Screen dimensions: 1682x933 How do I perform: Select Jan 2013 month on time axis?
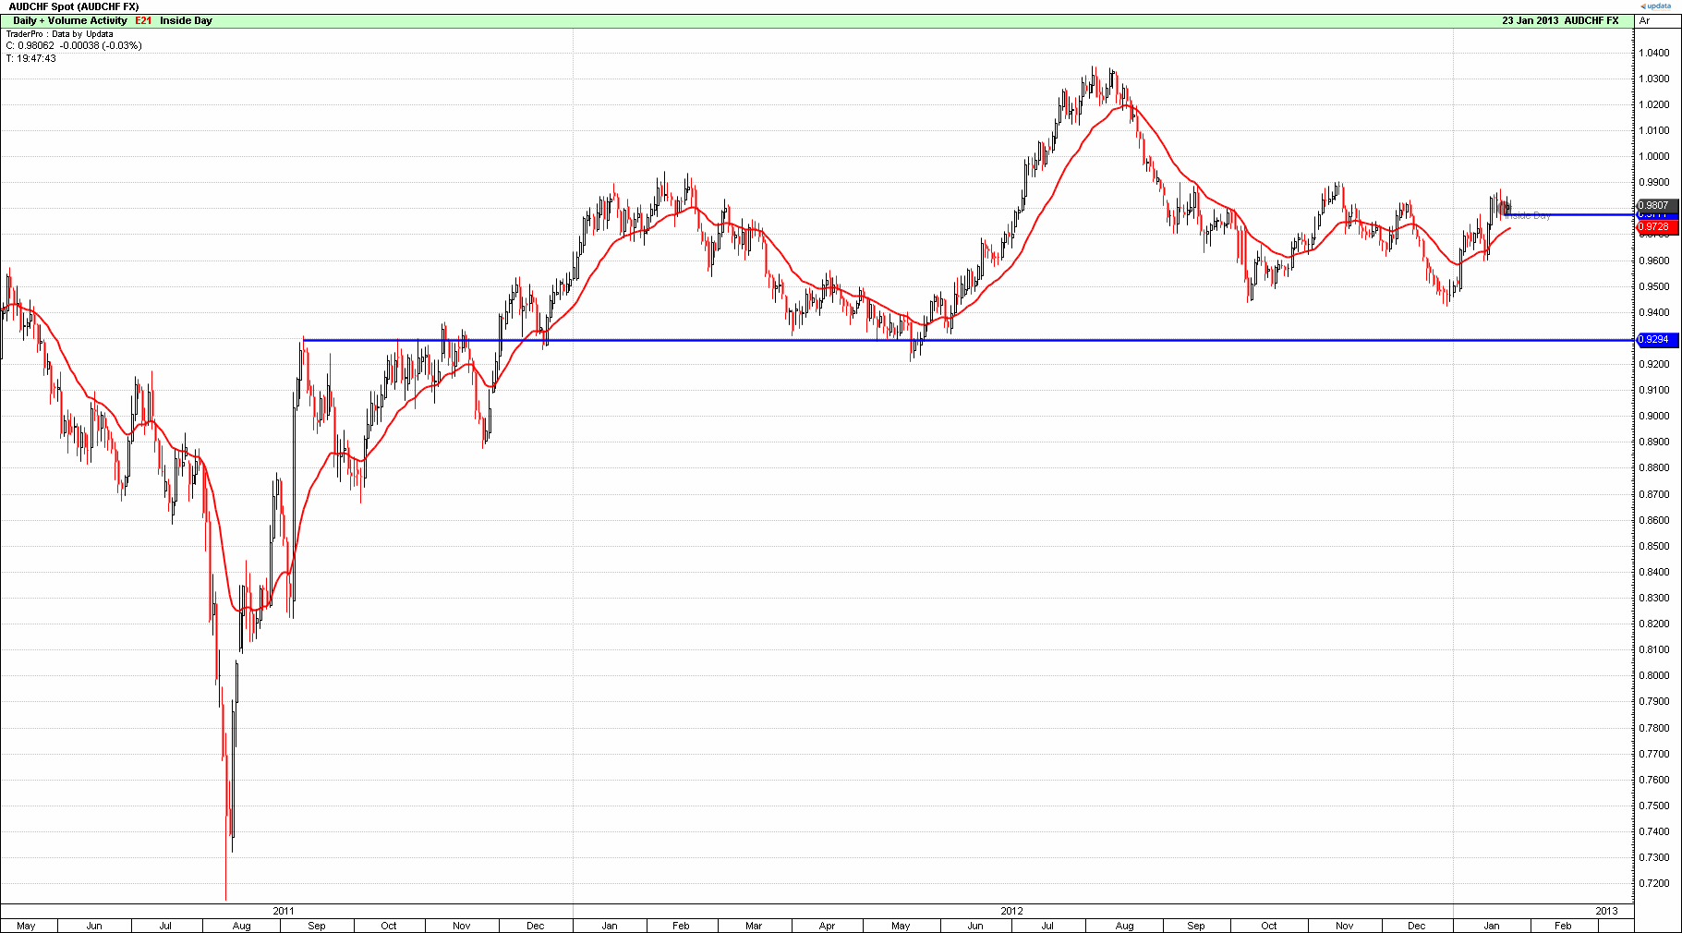1491,926
